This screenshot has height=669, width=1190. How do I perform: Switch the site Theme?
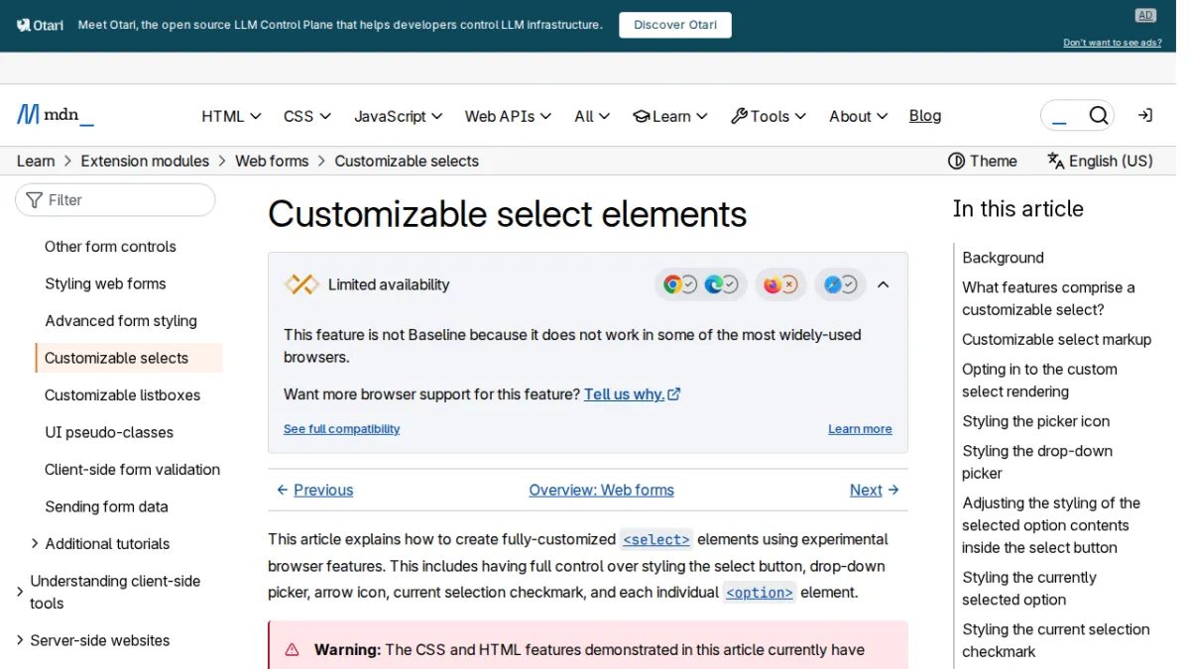[983, 161]
